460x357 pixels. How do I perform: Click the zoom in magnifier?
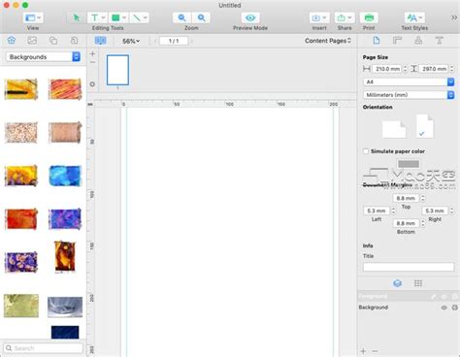pos(201,17)
